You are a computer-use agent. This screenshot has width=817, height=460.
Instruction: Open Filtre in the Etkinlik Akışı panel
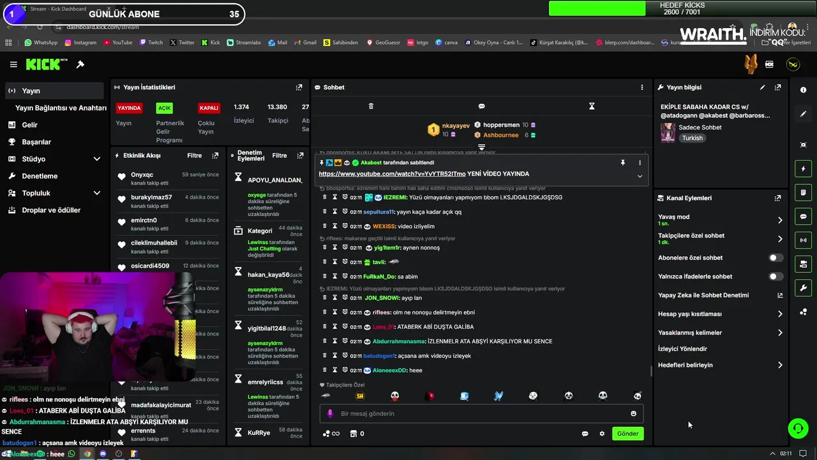(x=194, y=155)
